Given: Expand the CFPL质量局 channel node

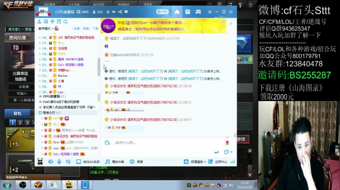Looking at the screenshot, I should point(40,96).
